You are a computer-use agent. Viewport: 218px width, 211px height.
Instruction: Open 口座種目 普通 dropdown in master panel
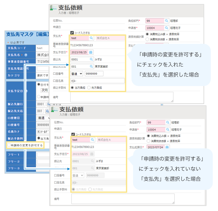pyautogui.click(x=43, y=118)
